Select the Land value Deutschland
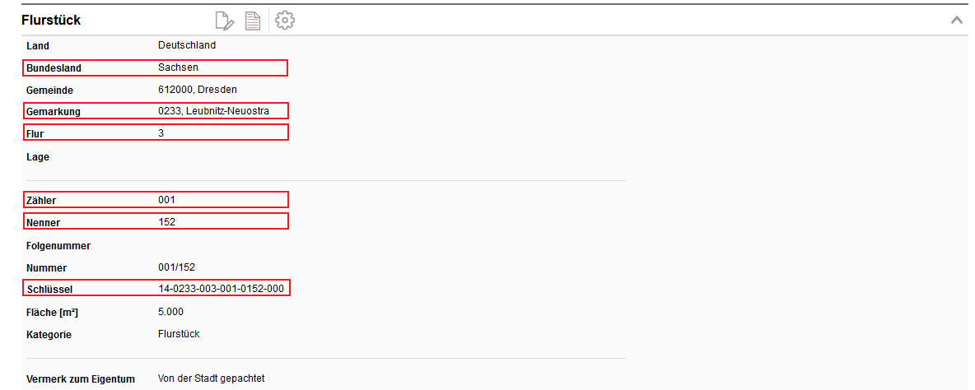The height and width of the screenshot is (390, 975). (x=187, y=45)
